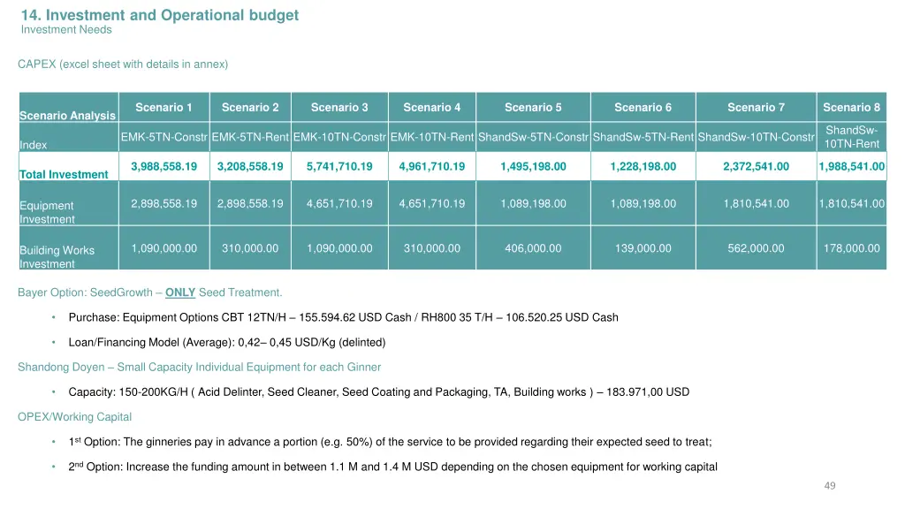Select Scenario 1 equipment value 2,898,558.19
Viewport: 905px width, 509px height.
[x=164, y=204]
